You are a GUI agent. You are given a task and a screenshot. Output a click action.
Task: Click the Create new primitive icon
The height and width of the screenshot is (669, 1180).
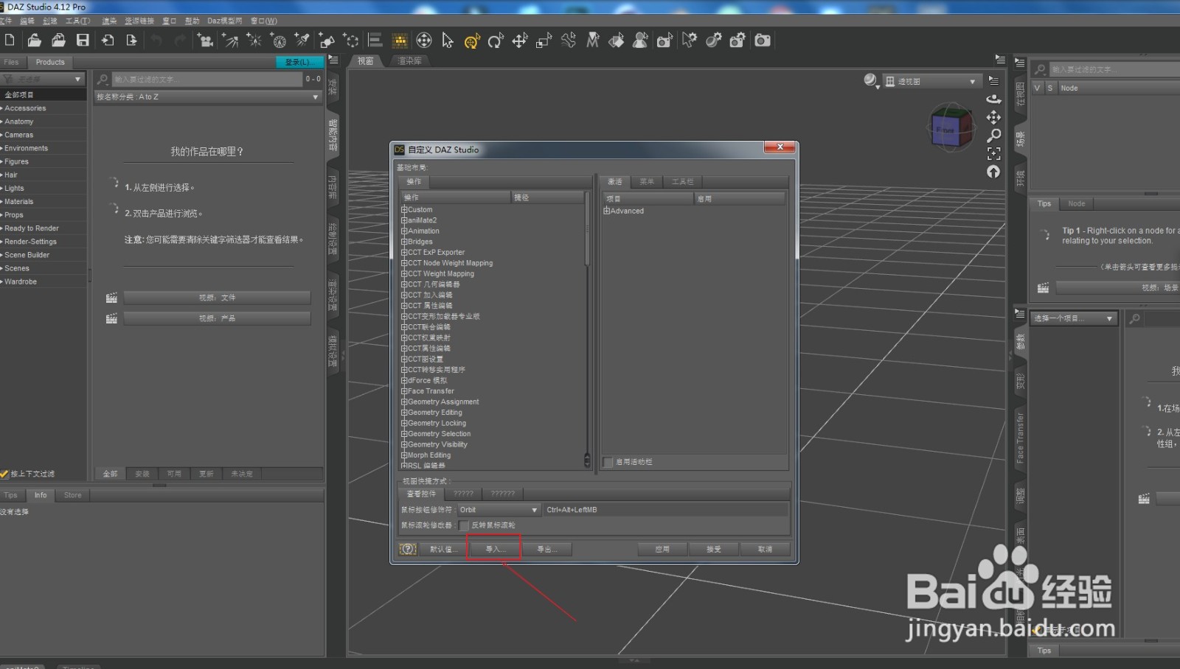tap(327, 40)
